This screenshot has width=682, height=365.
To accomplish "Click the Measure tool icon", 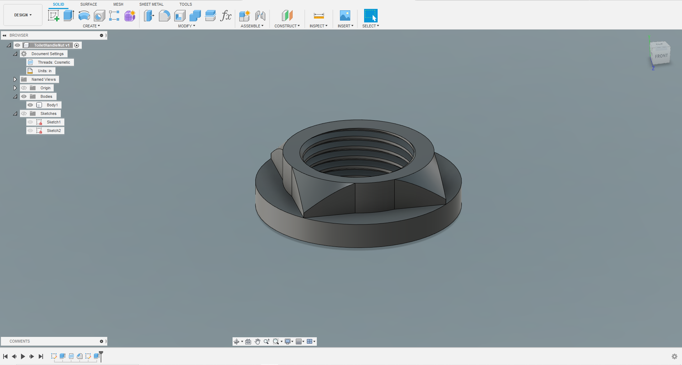I will pos(319,16).
